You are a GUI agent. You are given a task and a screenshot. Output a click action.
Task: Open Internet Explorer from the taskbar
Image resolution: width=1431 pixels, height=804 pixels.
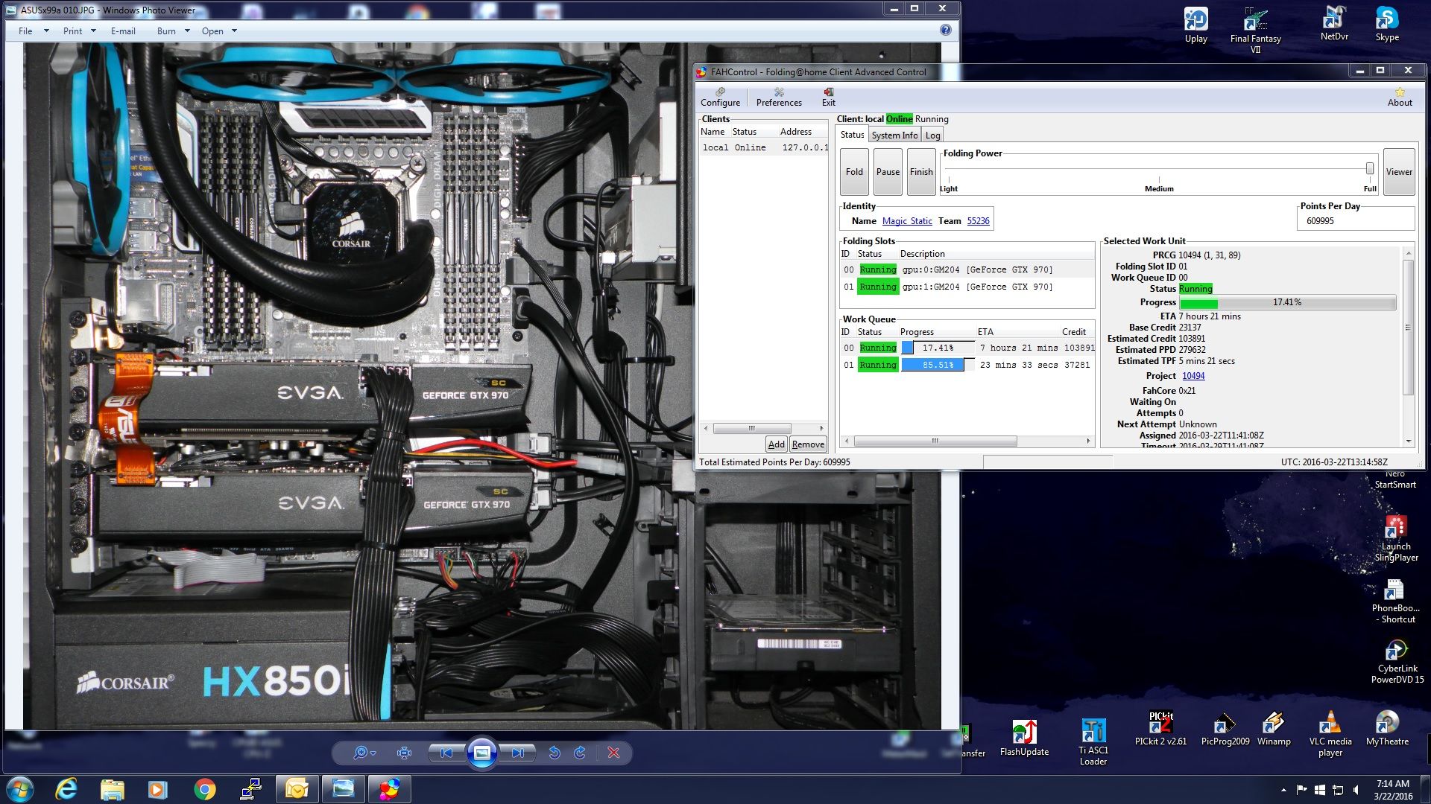point(66,789)
